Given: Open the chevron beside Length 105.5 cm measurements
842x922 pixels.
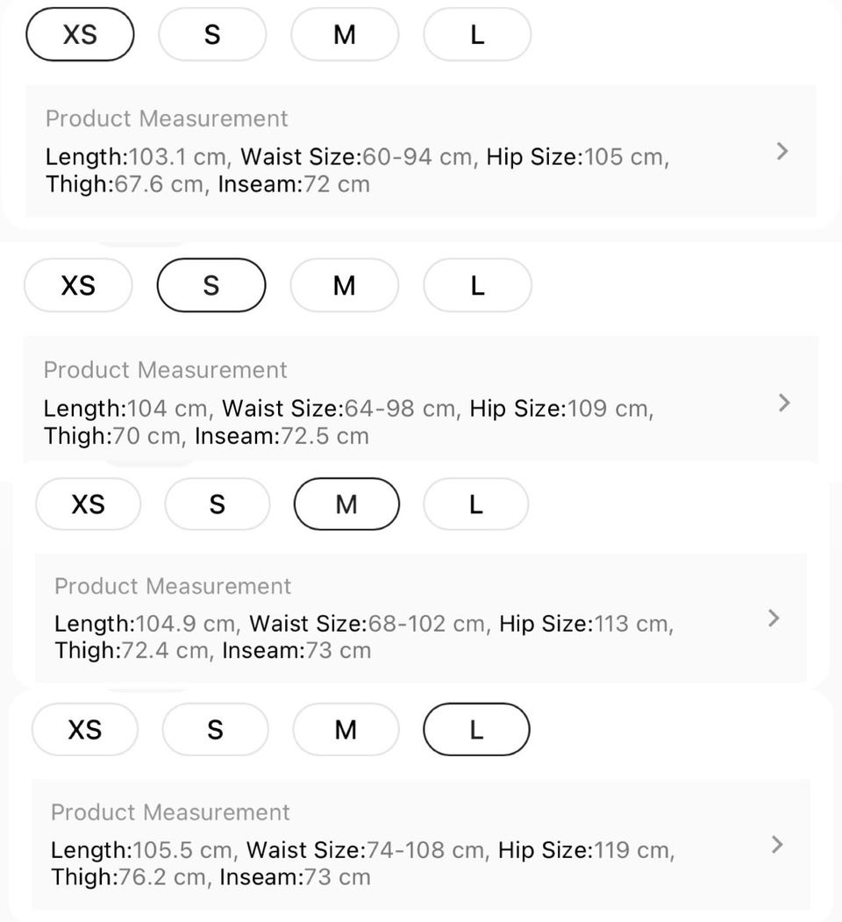Looking at the screenshot, I should 776,845.
